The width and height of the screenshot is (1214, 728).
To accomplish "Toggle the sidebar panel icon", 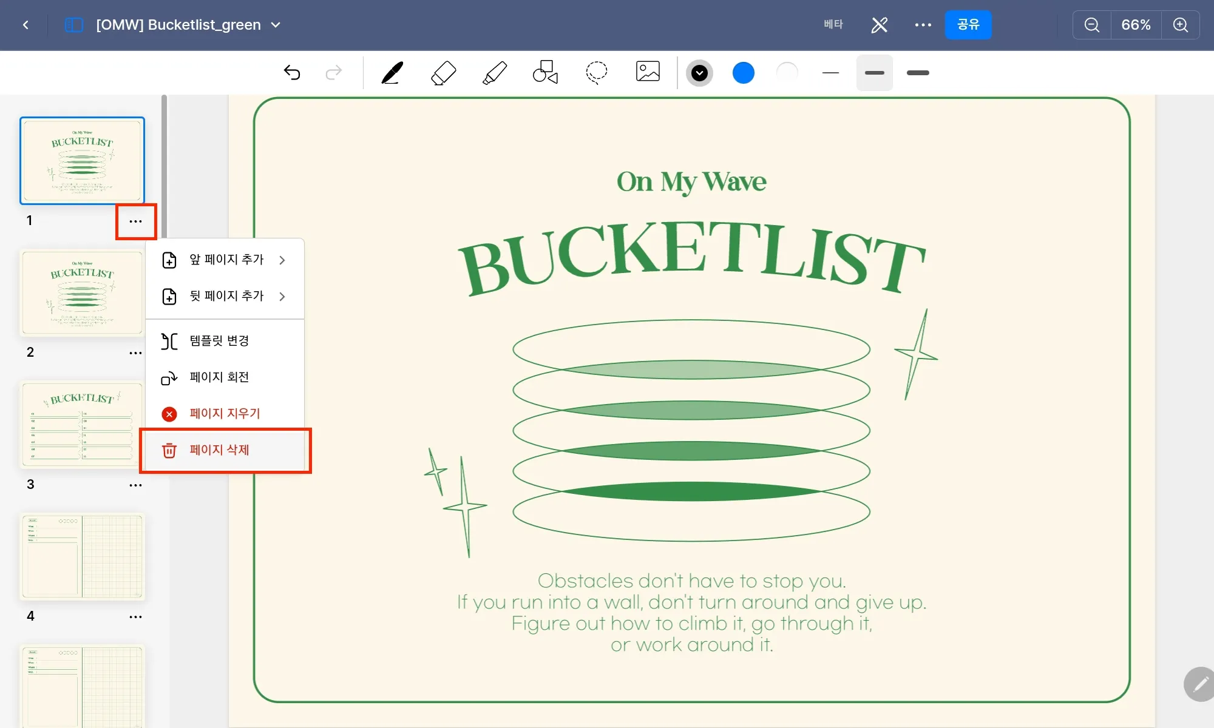I will [x=73, y=25].
